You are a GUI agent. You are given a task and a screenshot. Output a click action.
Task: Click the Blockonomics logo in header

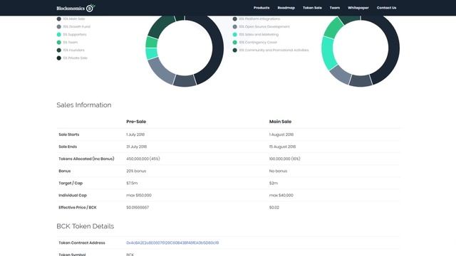(76, 8)
